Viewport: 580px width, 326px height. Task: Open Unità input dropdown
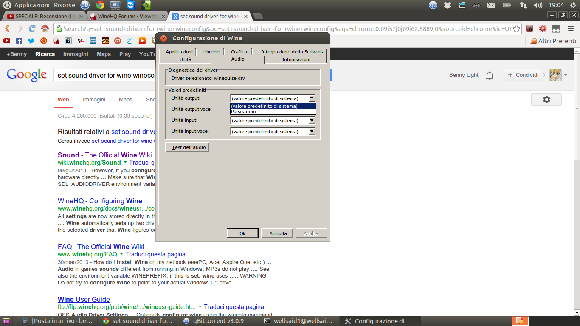coord(273,120)
